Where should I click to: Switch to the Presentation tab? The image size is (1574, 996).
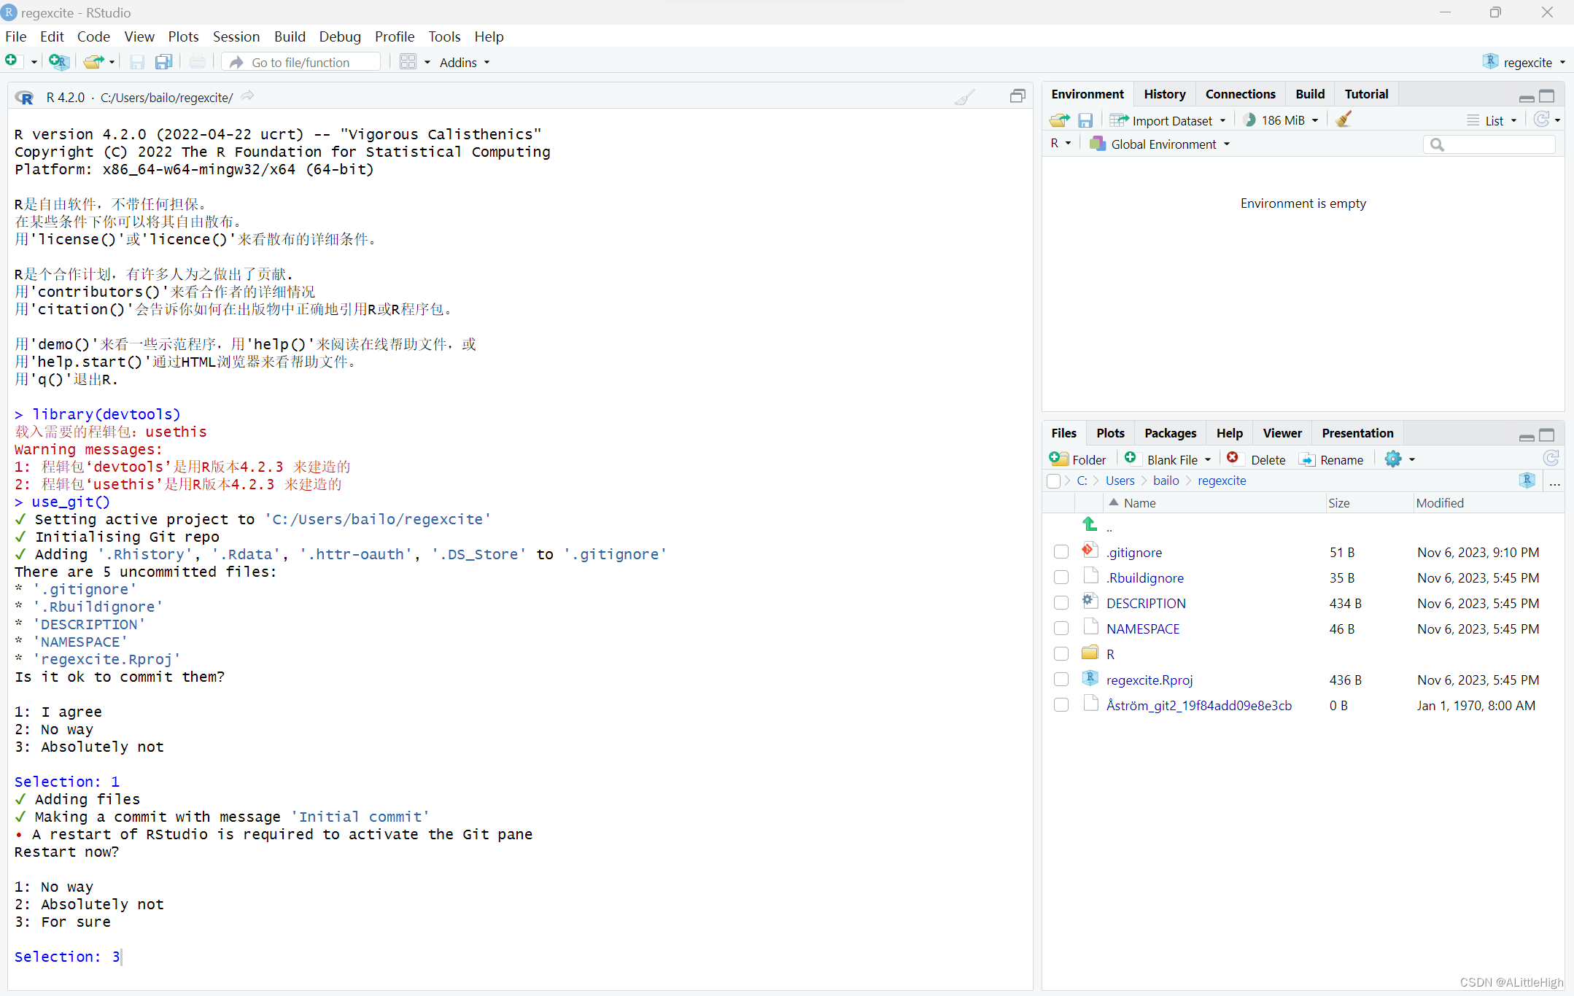pos(1357,433)
